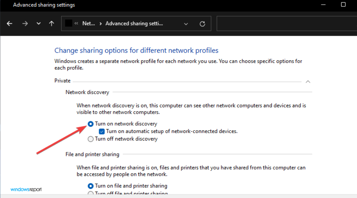Show hidden breadcrumbs with double chevron
The width and height of the screenshot is (357, 198).
coord(76,23)
